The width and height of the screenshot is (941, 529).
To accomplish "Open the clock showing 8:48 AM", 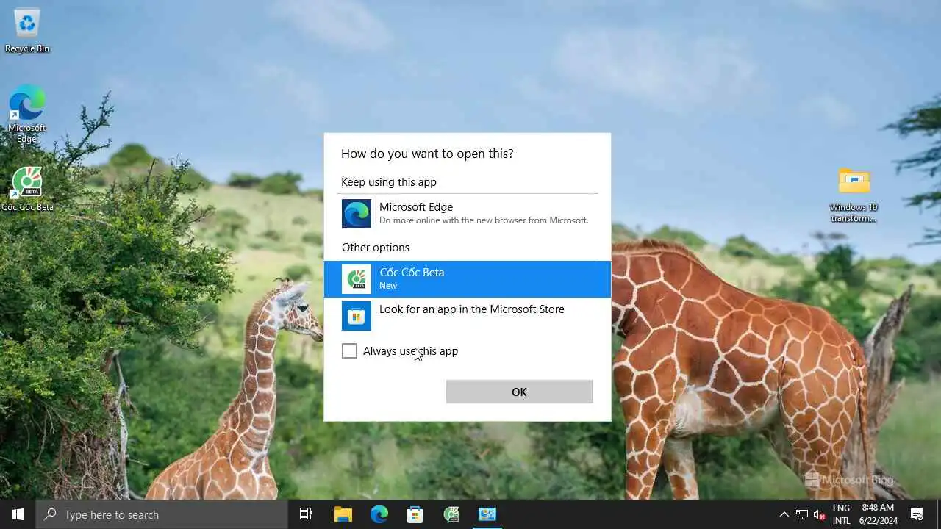I will point(879,514).
